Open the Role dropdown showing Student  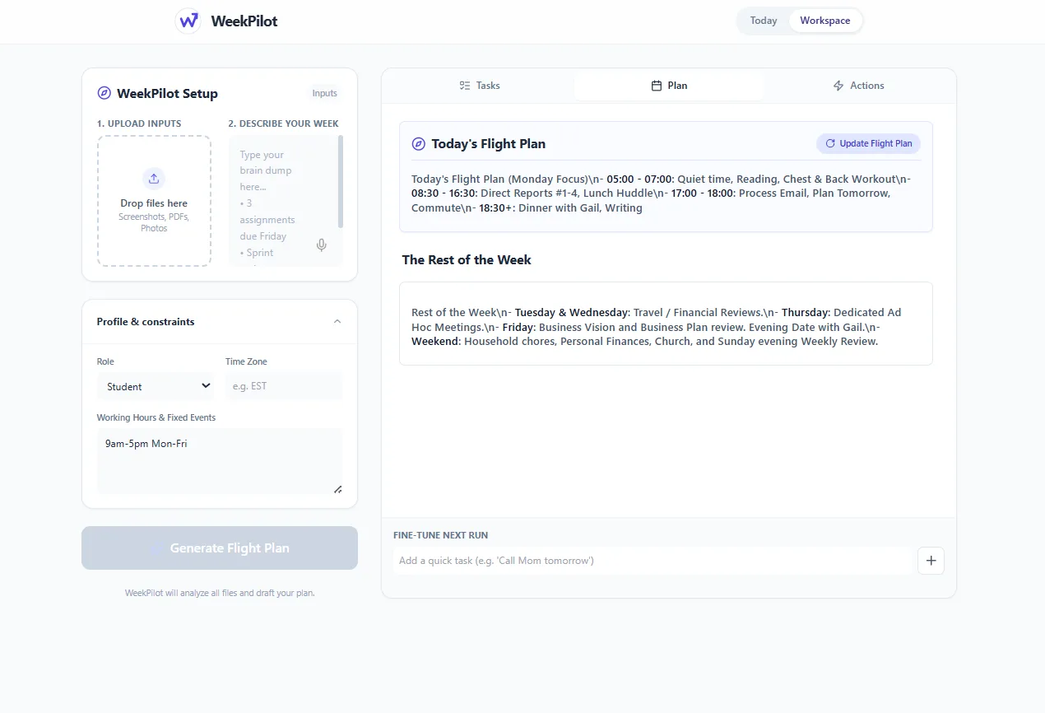pos(156,386)
